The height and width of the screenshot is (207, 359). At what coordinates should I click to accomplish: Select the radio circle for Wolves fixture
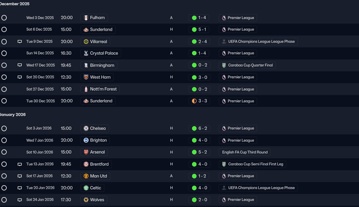[x=4, y=200]
